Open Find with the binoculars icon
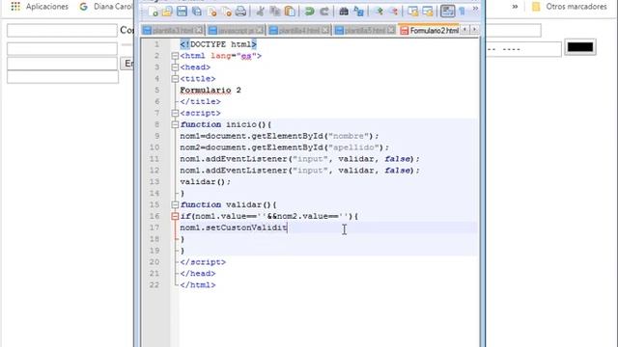 click(x=344, y=11)
